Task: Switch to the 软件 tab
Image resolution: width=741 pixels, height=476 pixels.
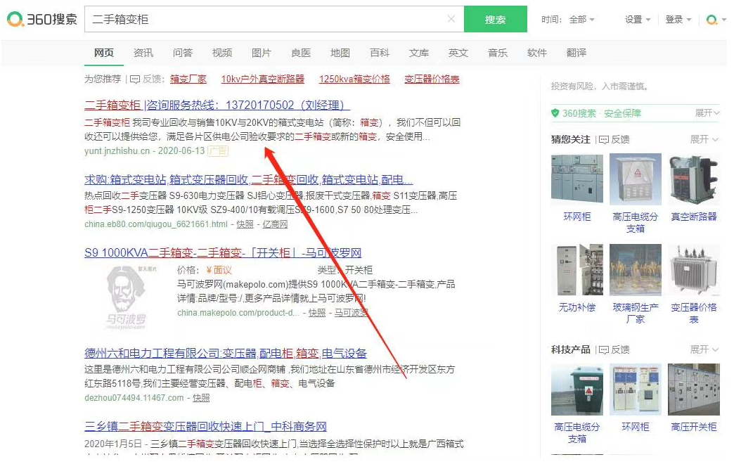Action: click(x=537, y=53)
